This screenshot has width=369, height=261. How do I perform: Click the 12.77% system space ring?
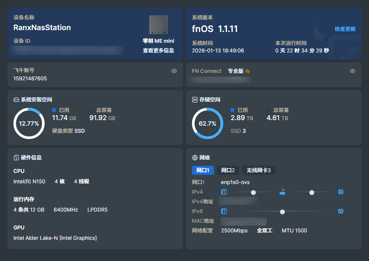(29, 123)
